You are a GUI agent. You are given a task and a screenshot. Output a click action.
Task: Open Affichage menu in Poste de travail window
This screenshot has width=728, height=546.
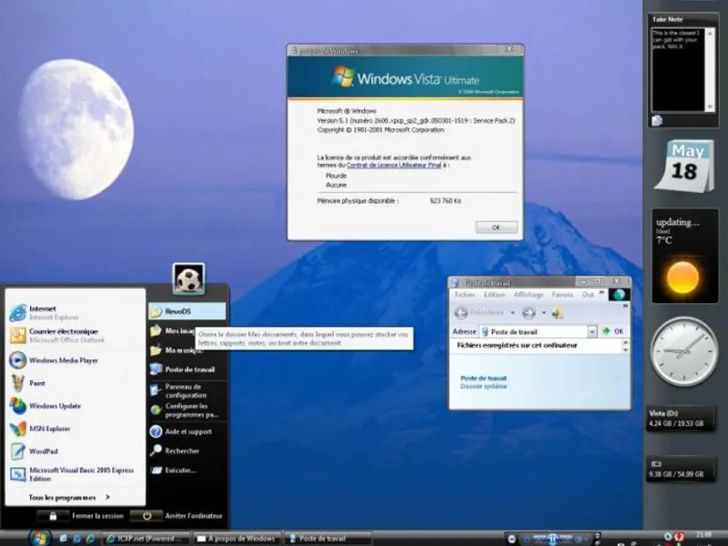[529, 294]
